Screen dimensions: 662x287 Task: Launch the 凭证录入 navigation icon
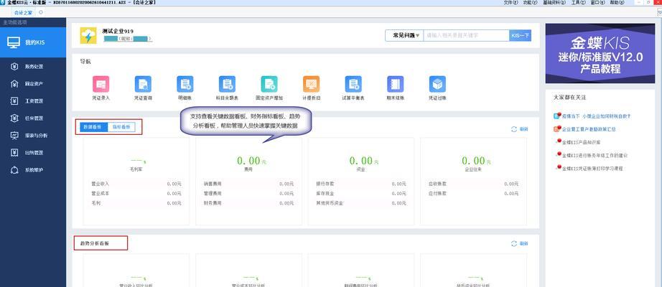(101, 85)
